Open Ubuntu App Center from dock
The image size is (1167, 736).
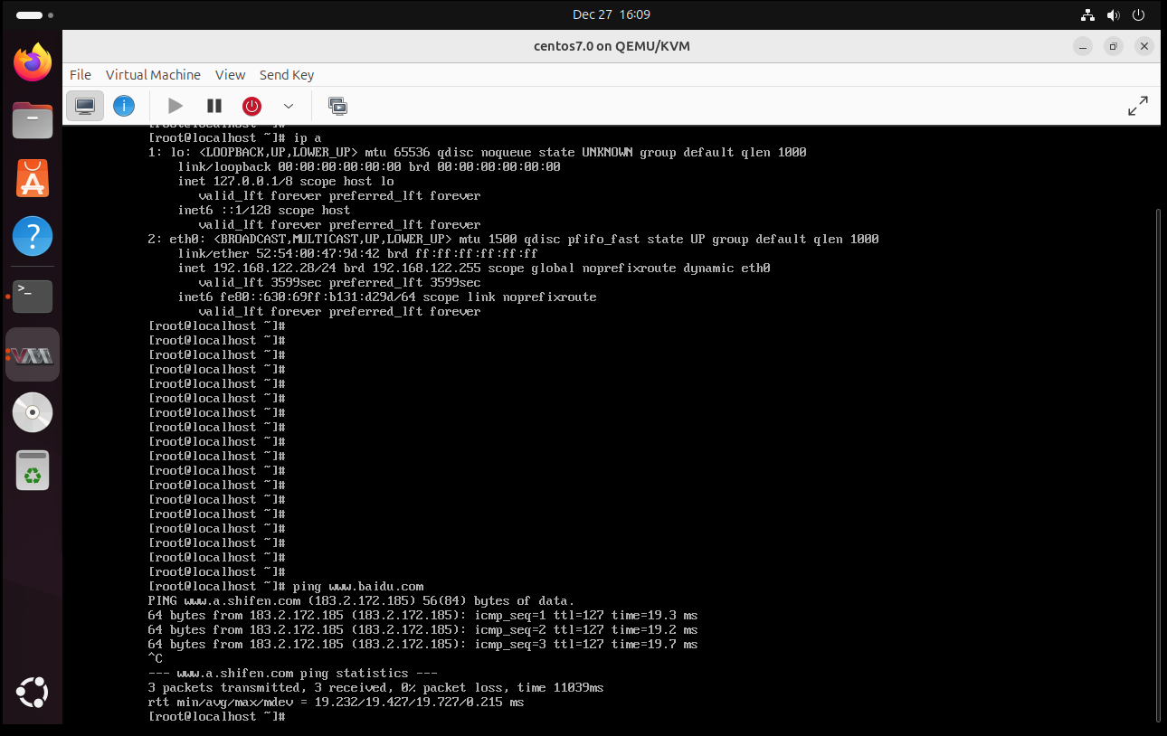[x=33, y=178]
